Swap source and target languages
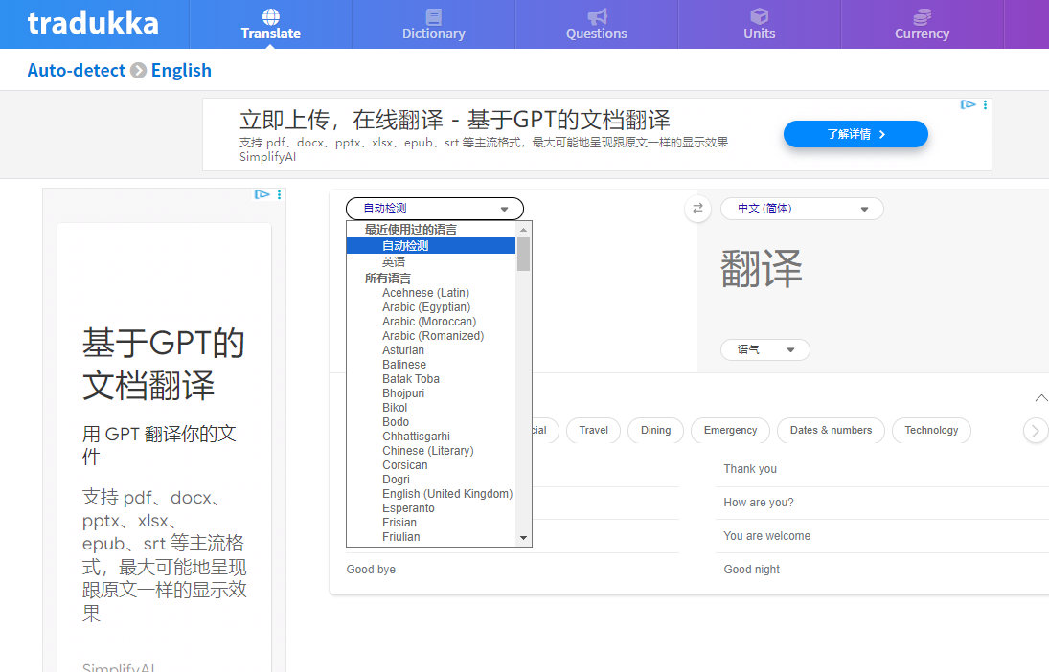 (x=697, y=209)
